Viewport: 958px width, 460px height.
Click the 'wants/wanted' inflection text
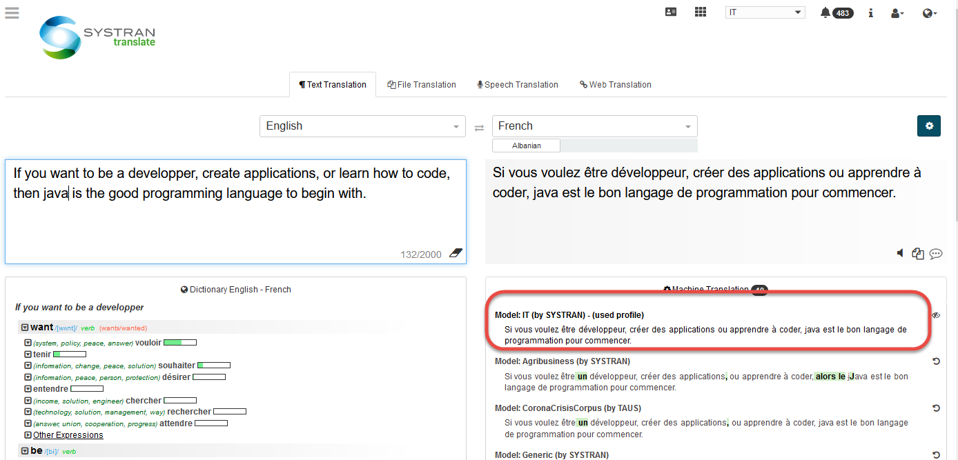pyautogui.click(x=123, y=328)
